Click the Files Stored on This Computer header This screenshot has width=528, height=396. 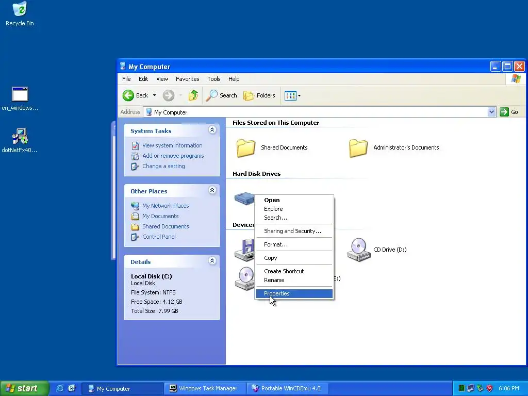click(x=276, y=123)
